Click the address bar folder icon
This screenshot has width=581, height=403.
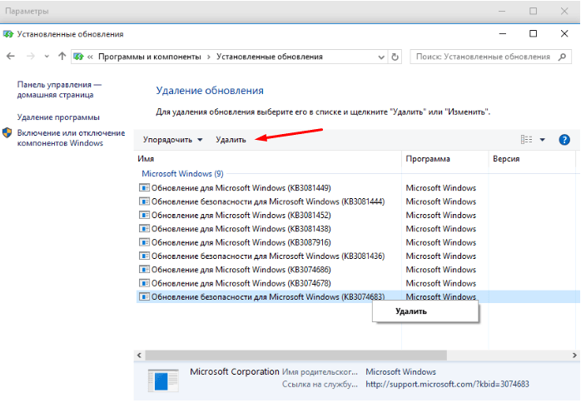(78, 57)
